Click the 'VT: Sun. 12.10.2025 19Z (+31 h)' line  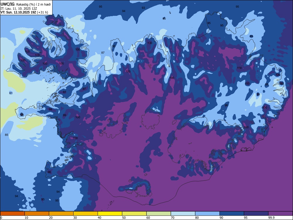(x=24, y=12)
